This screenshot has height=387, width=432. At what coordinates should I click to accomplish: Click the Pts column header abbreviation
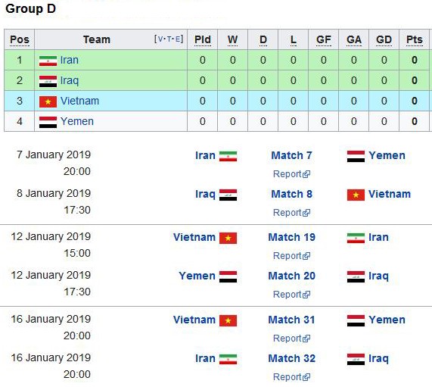pyautogui.click(x=415, y=39)
